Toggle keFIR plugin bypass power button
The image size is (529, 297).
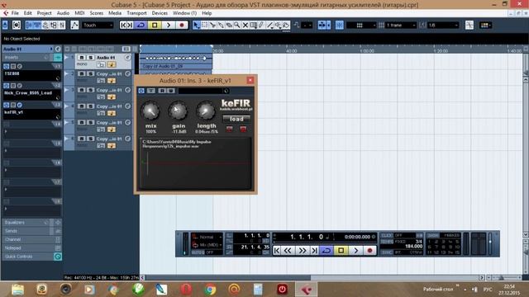(x=141, y=91)
